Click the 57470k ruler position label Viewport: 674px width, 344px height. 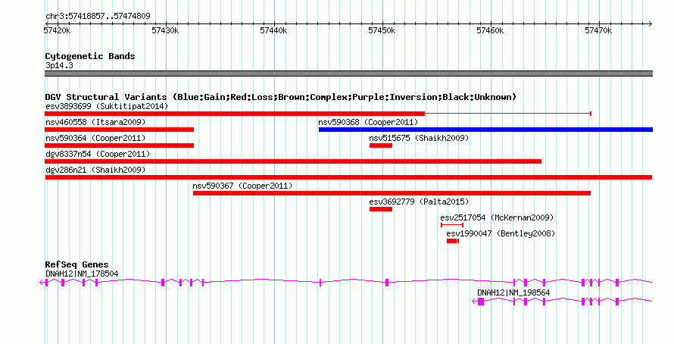click(x=599, y=30)
